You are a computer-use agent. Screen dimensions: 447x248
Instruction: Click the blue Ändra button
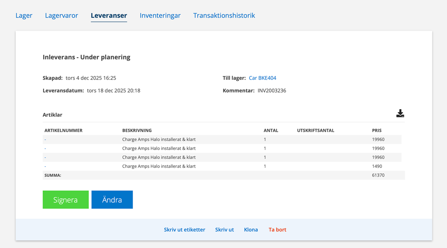[112, 200]
